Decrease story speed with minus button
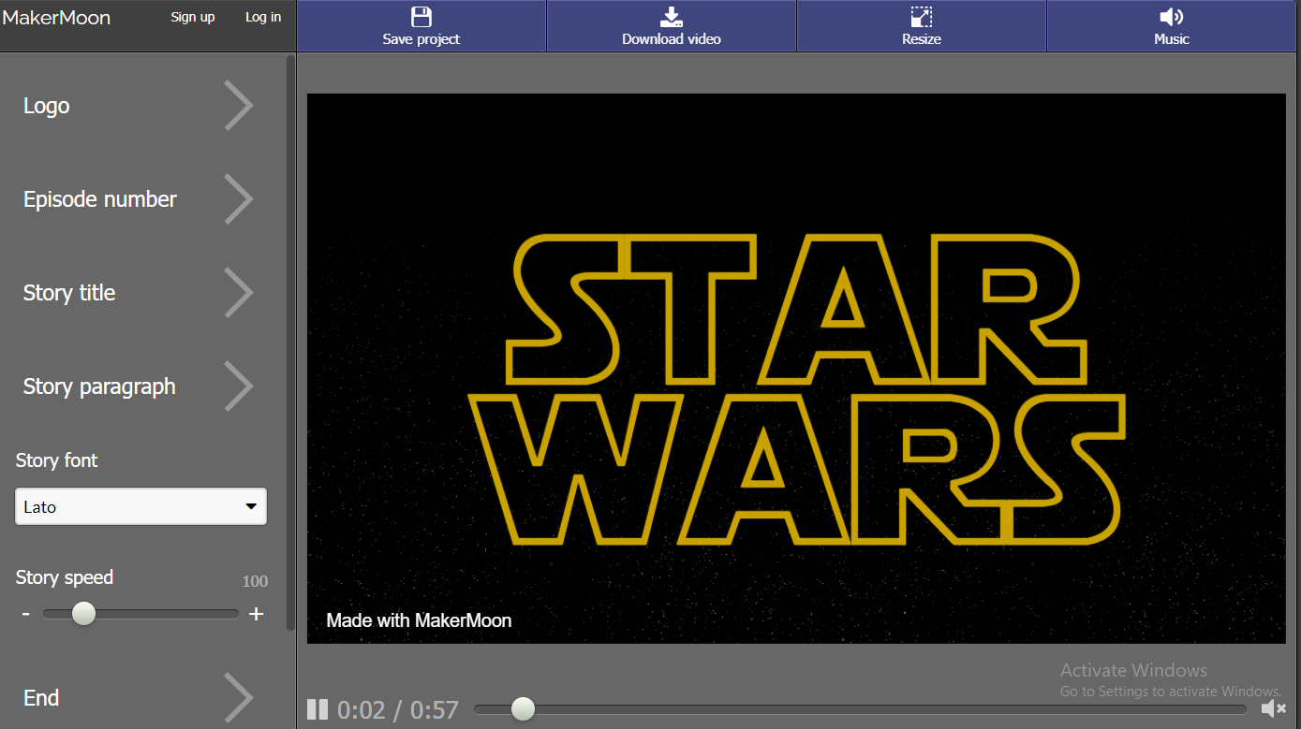1301x729 pixels. pyautogui.click(x=26, y=614)
